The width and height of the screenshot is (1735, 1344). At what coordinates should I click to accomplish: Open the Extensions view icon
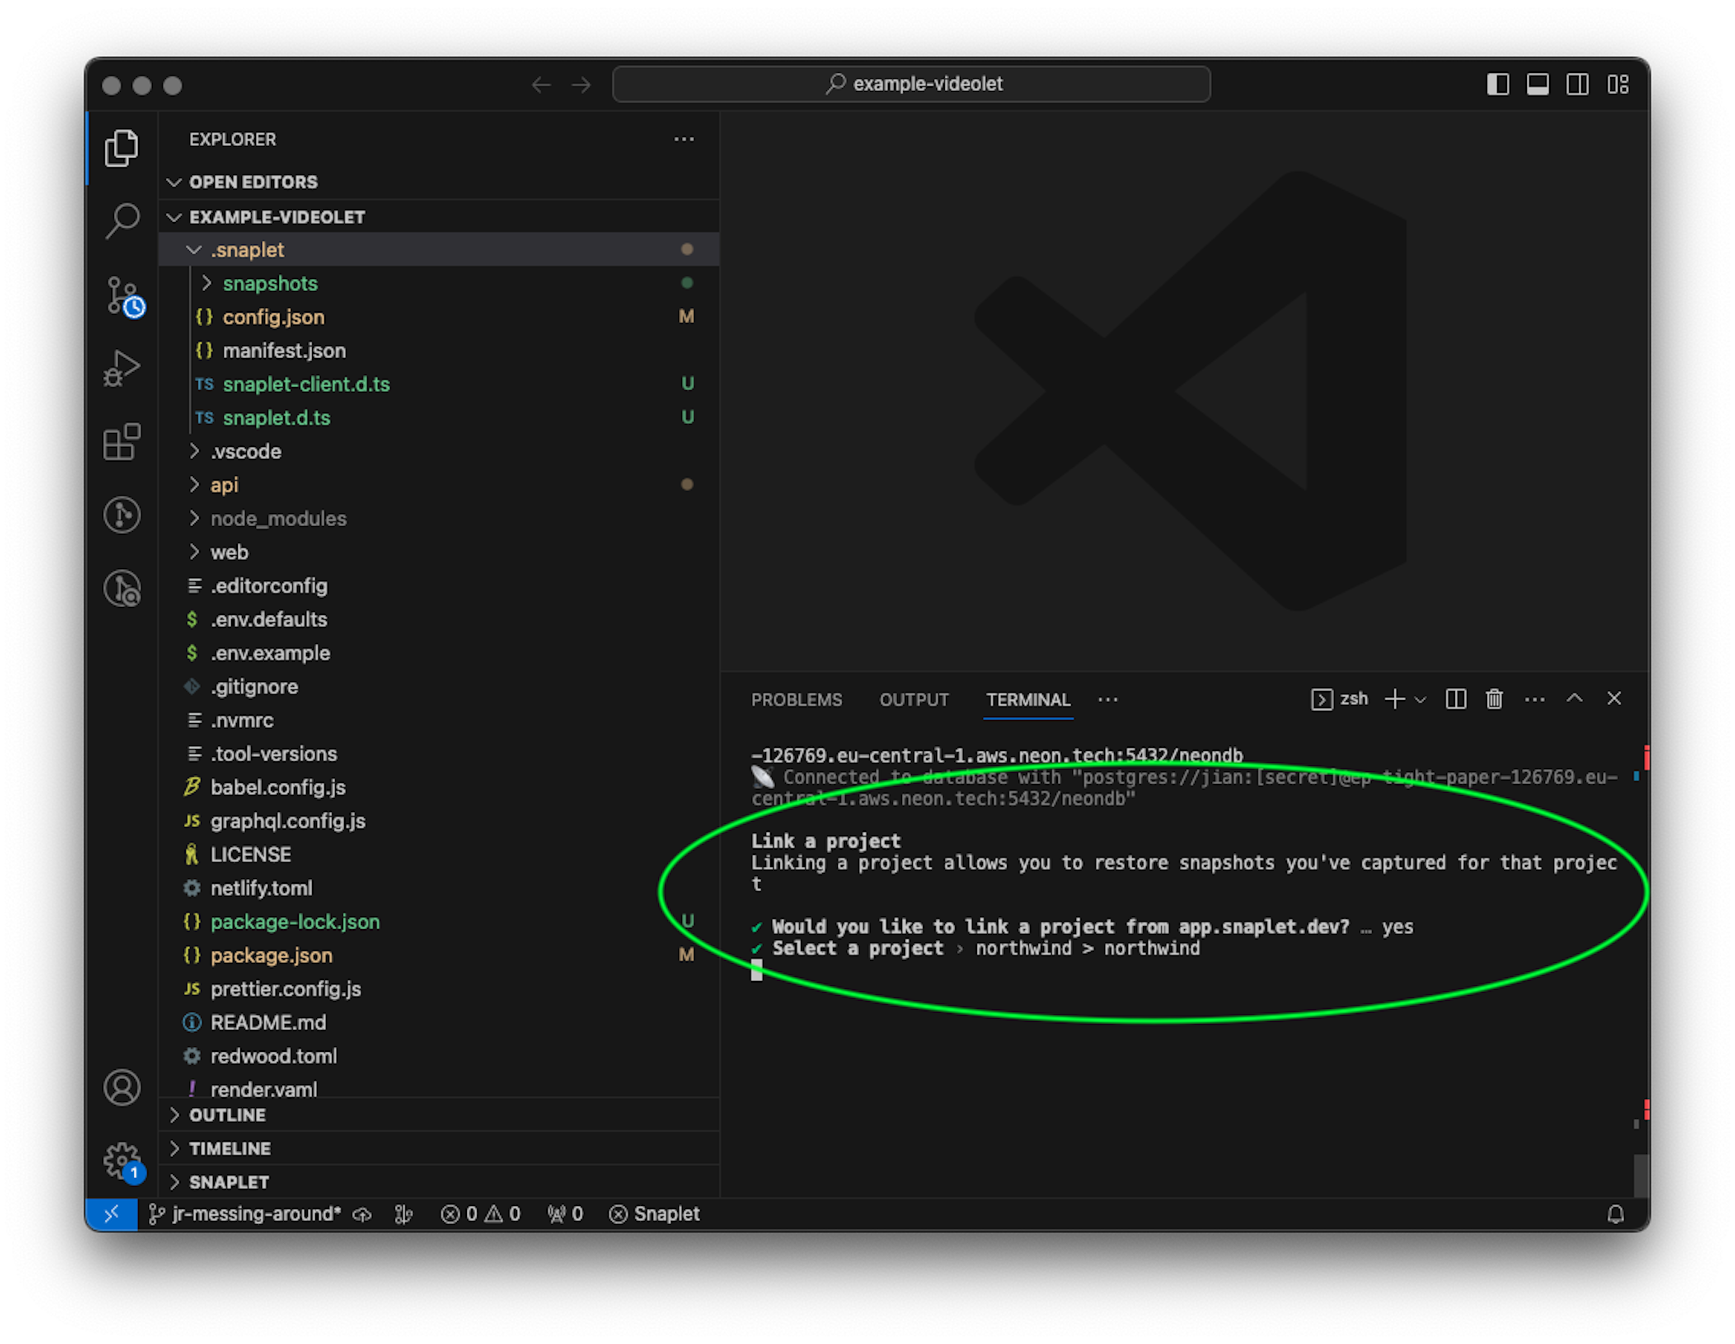[122, 442]
